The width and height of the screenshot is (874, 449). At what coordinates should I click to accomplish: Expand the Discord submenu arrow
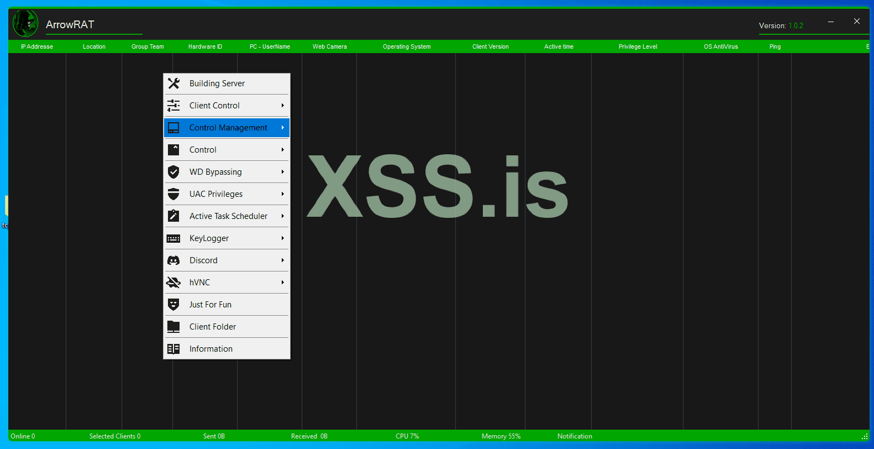point(282,260)
